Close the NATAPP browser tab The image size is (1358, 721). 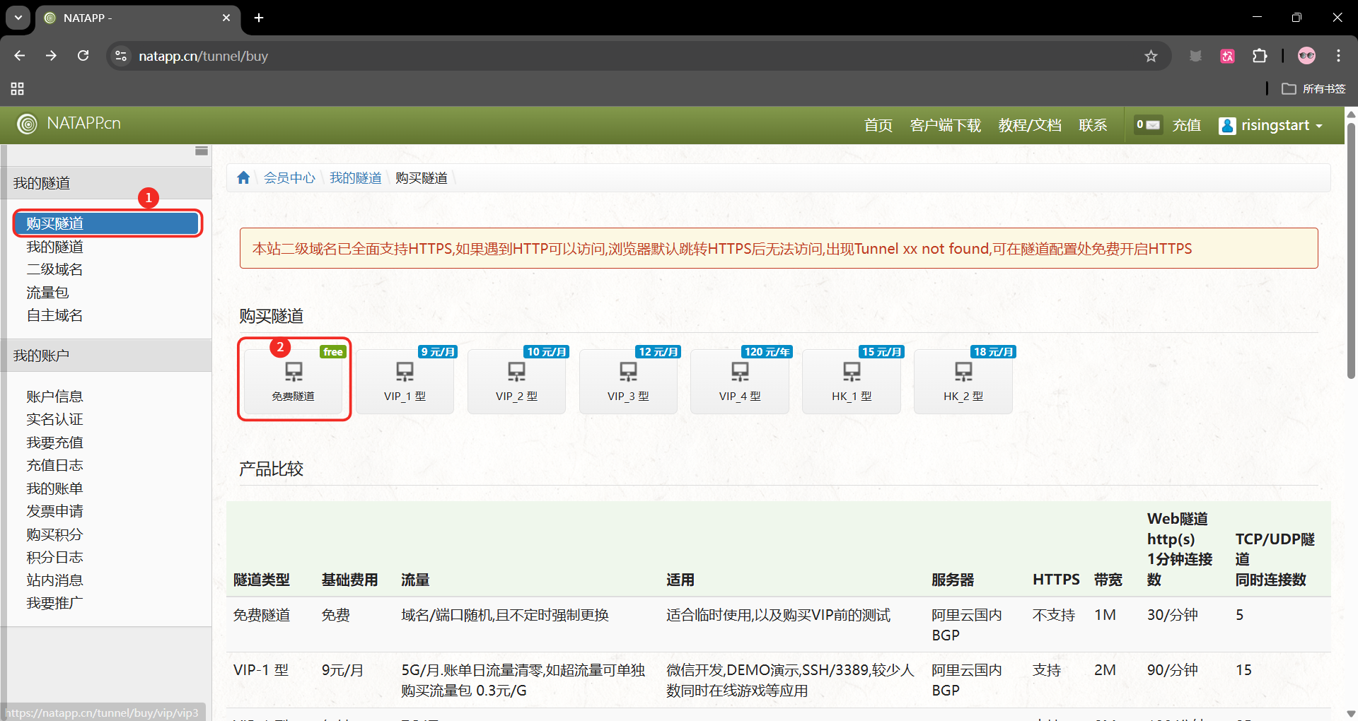[x=226, y=18]
